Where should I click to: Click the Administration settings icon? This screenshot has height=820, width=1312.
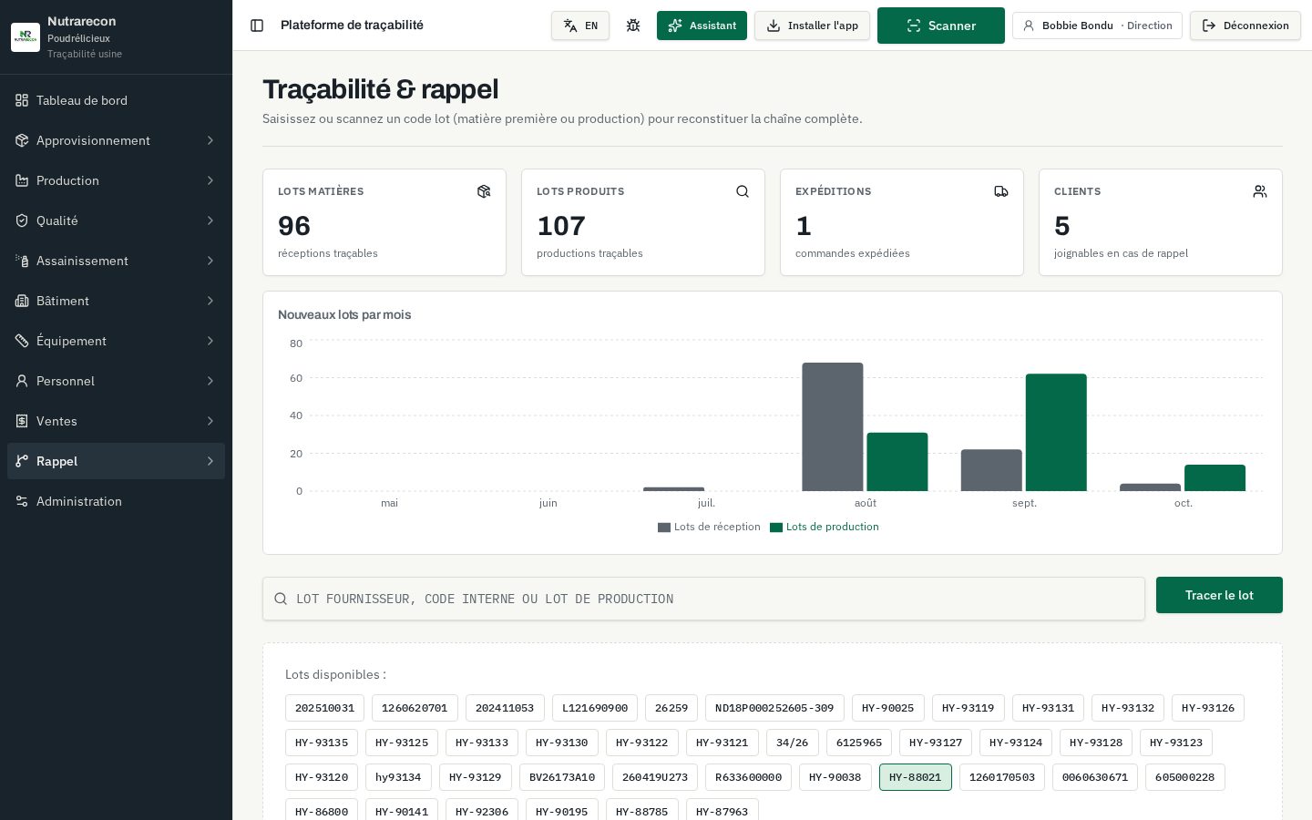(22, 501)
